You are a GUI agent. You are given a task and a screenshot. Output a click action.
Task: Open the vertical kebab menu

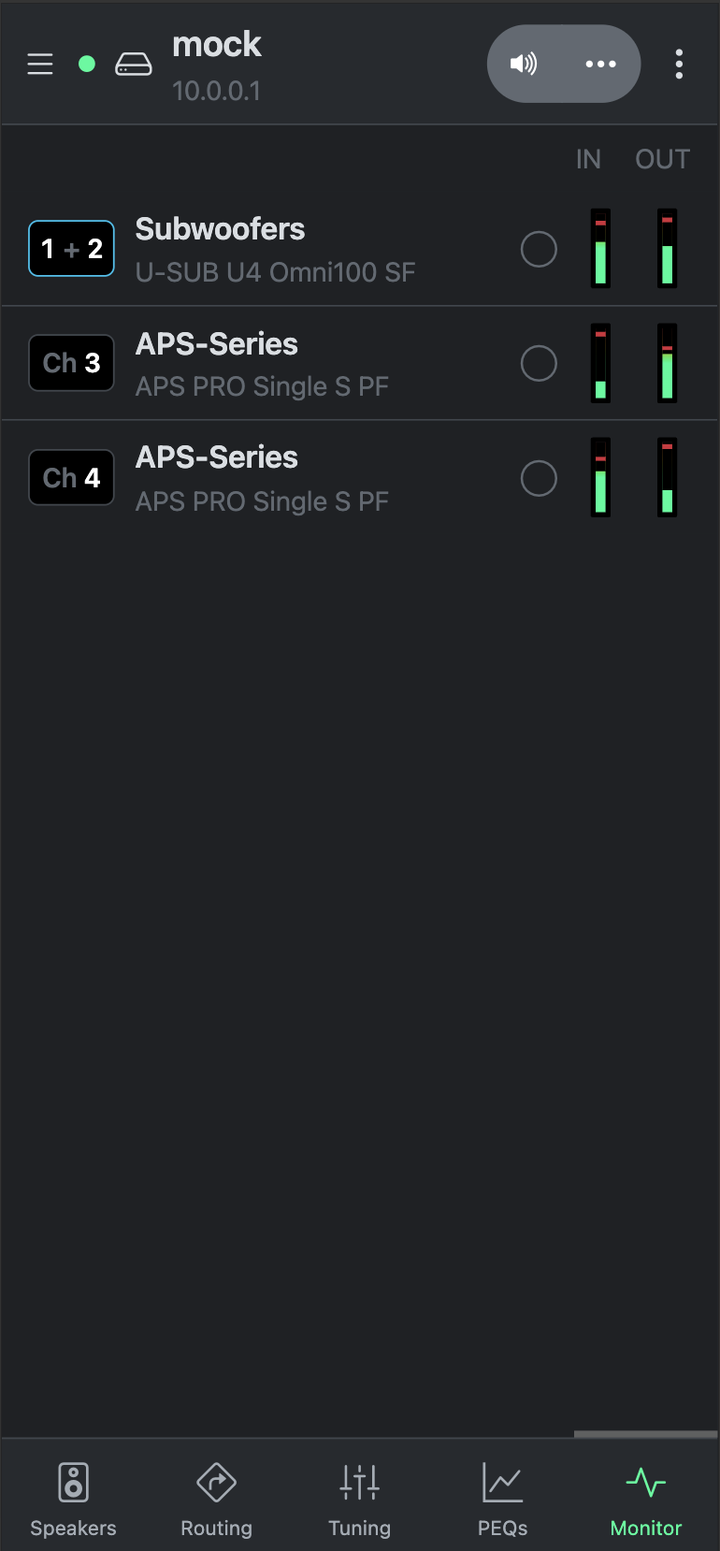coord(679,64)
